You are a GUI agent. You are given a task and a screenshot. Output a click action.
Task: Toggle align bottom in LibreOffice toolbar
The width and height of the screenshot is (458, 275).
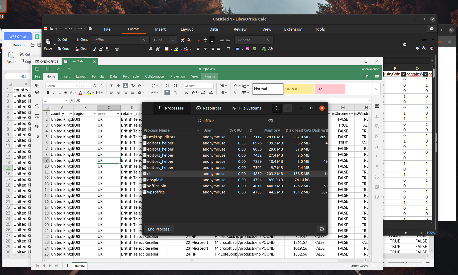coord(212,40)
